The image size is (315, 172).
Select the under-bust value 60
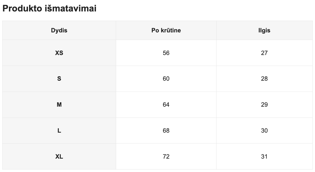coord(166,79)
